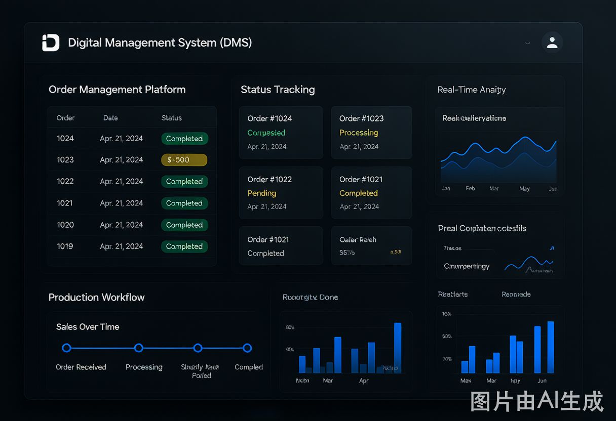Click the DMS logo icon in header
The height and width of the screenshot is (421, 616).
point(51,43)
